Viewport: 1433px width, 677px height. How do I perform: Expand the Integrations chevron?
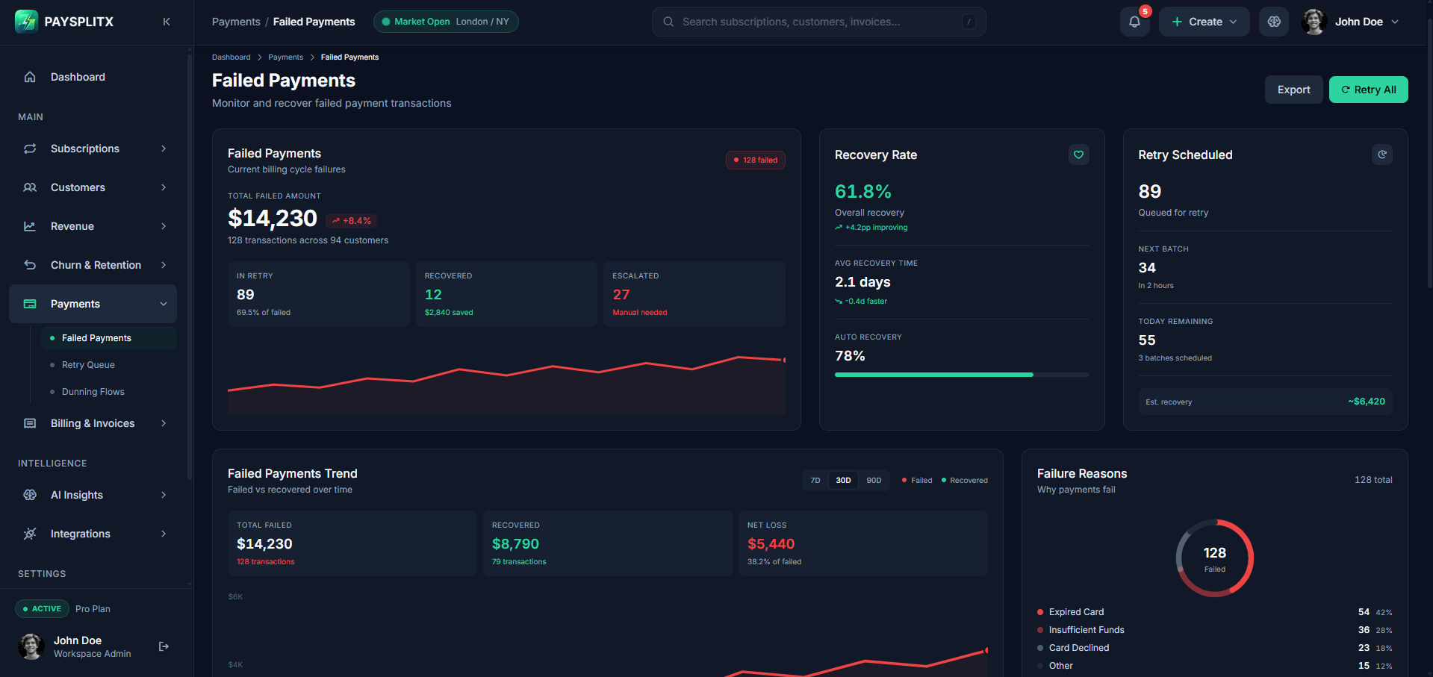coord(164,534)
